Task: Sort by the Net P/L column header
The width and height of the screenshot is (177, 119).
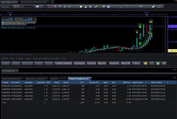Action: tap(127, 83)
